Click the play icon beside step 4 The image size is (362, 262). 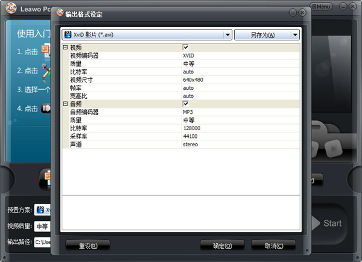(x=46, y=108)
